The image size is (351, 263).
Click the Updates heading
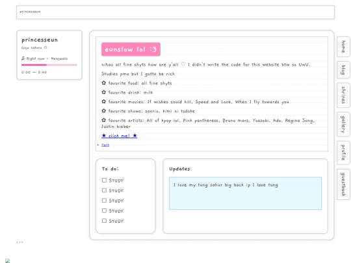(179, 169)
